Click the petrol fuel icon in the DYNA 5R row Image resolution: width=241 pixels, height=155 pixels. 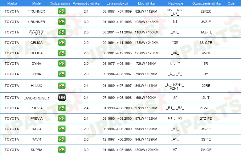[62, 63]
